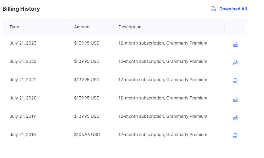Click the Date column header

point(14,27)
